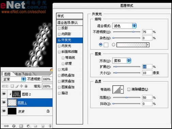Image resolution: width=172 pixels, height=129 pixels.
Task: Enable the 内阴影 inner shadow checkbox
Action: [59, 34]
